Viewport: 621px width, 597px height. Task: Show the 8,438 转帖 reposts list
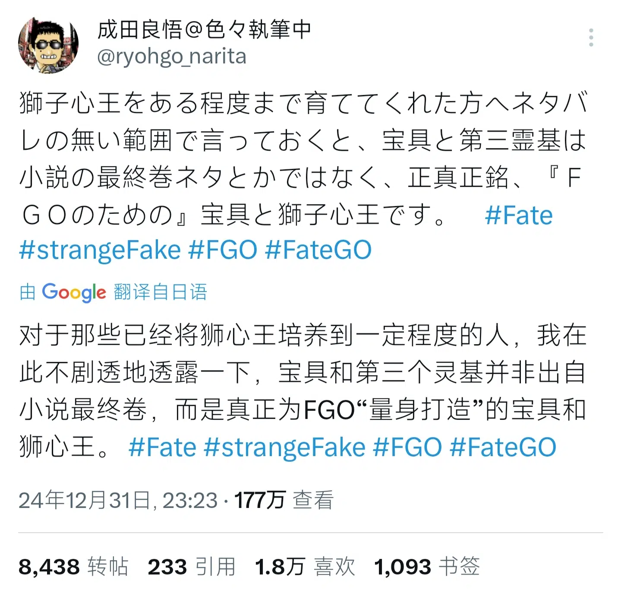(73, 566)
